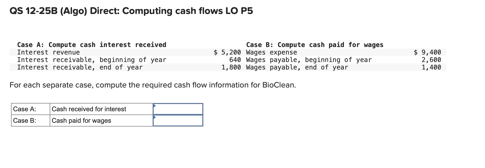Click the Wages payable, beginning of year label
The image size is (485, 168).
point(309,60)
